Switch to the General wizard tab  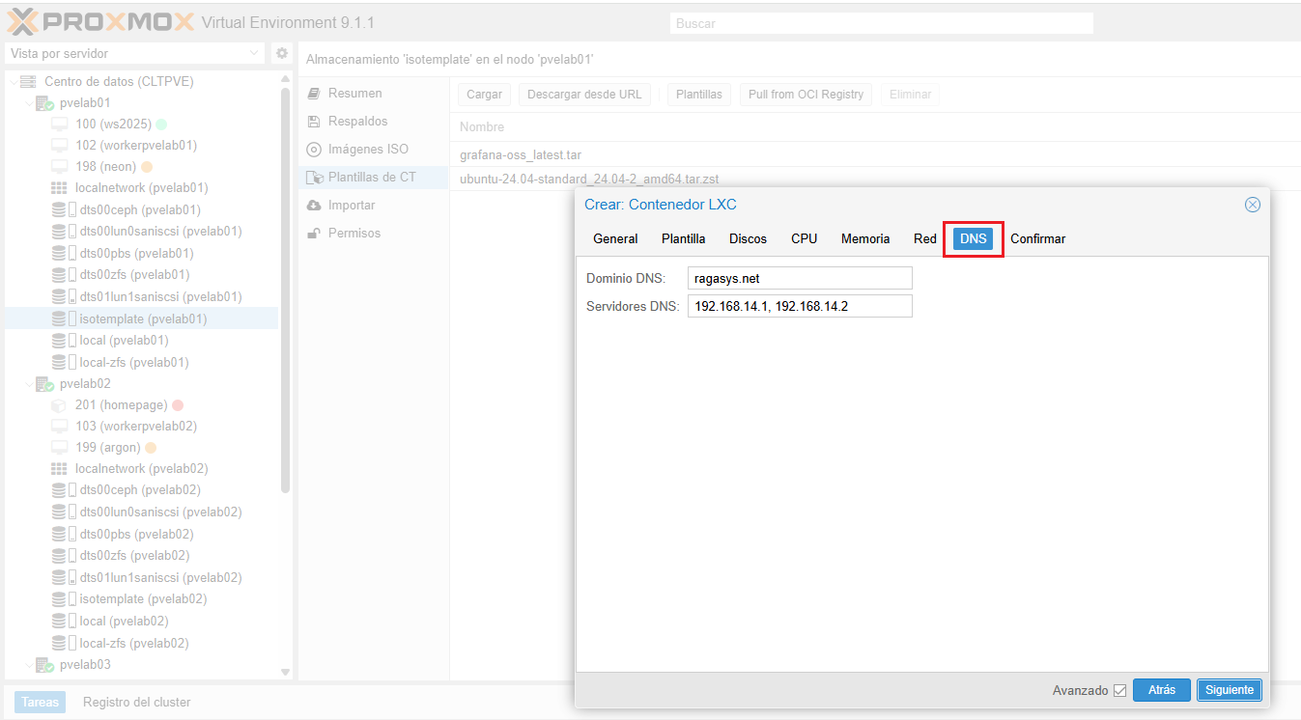tap(615, 238)
